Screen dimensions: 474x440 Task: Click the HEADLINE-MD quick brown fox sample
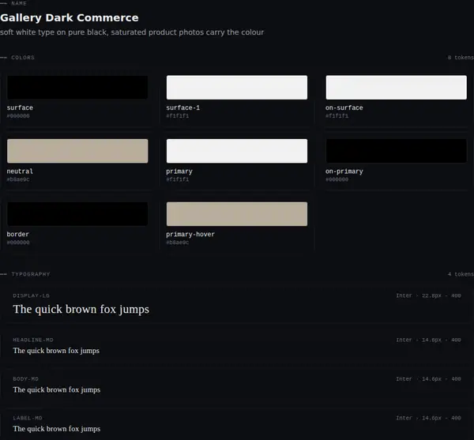(x=56, y=351)
